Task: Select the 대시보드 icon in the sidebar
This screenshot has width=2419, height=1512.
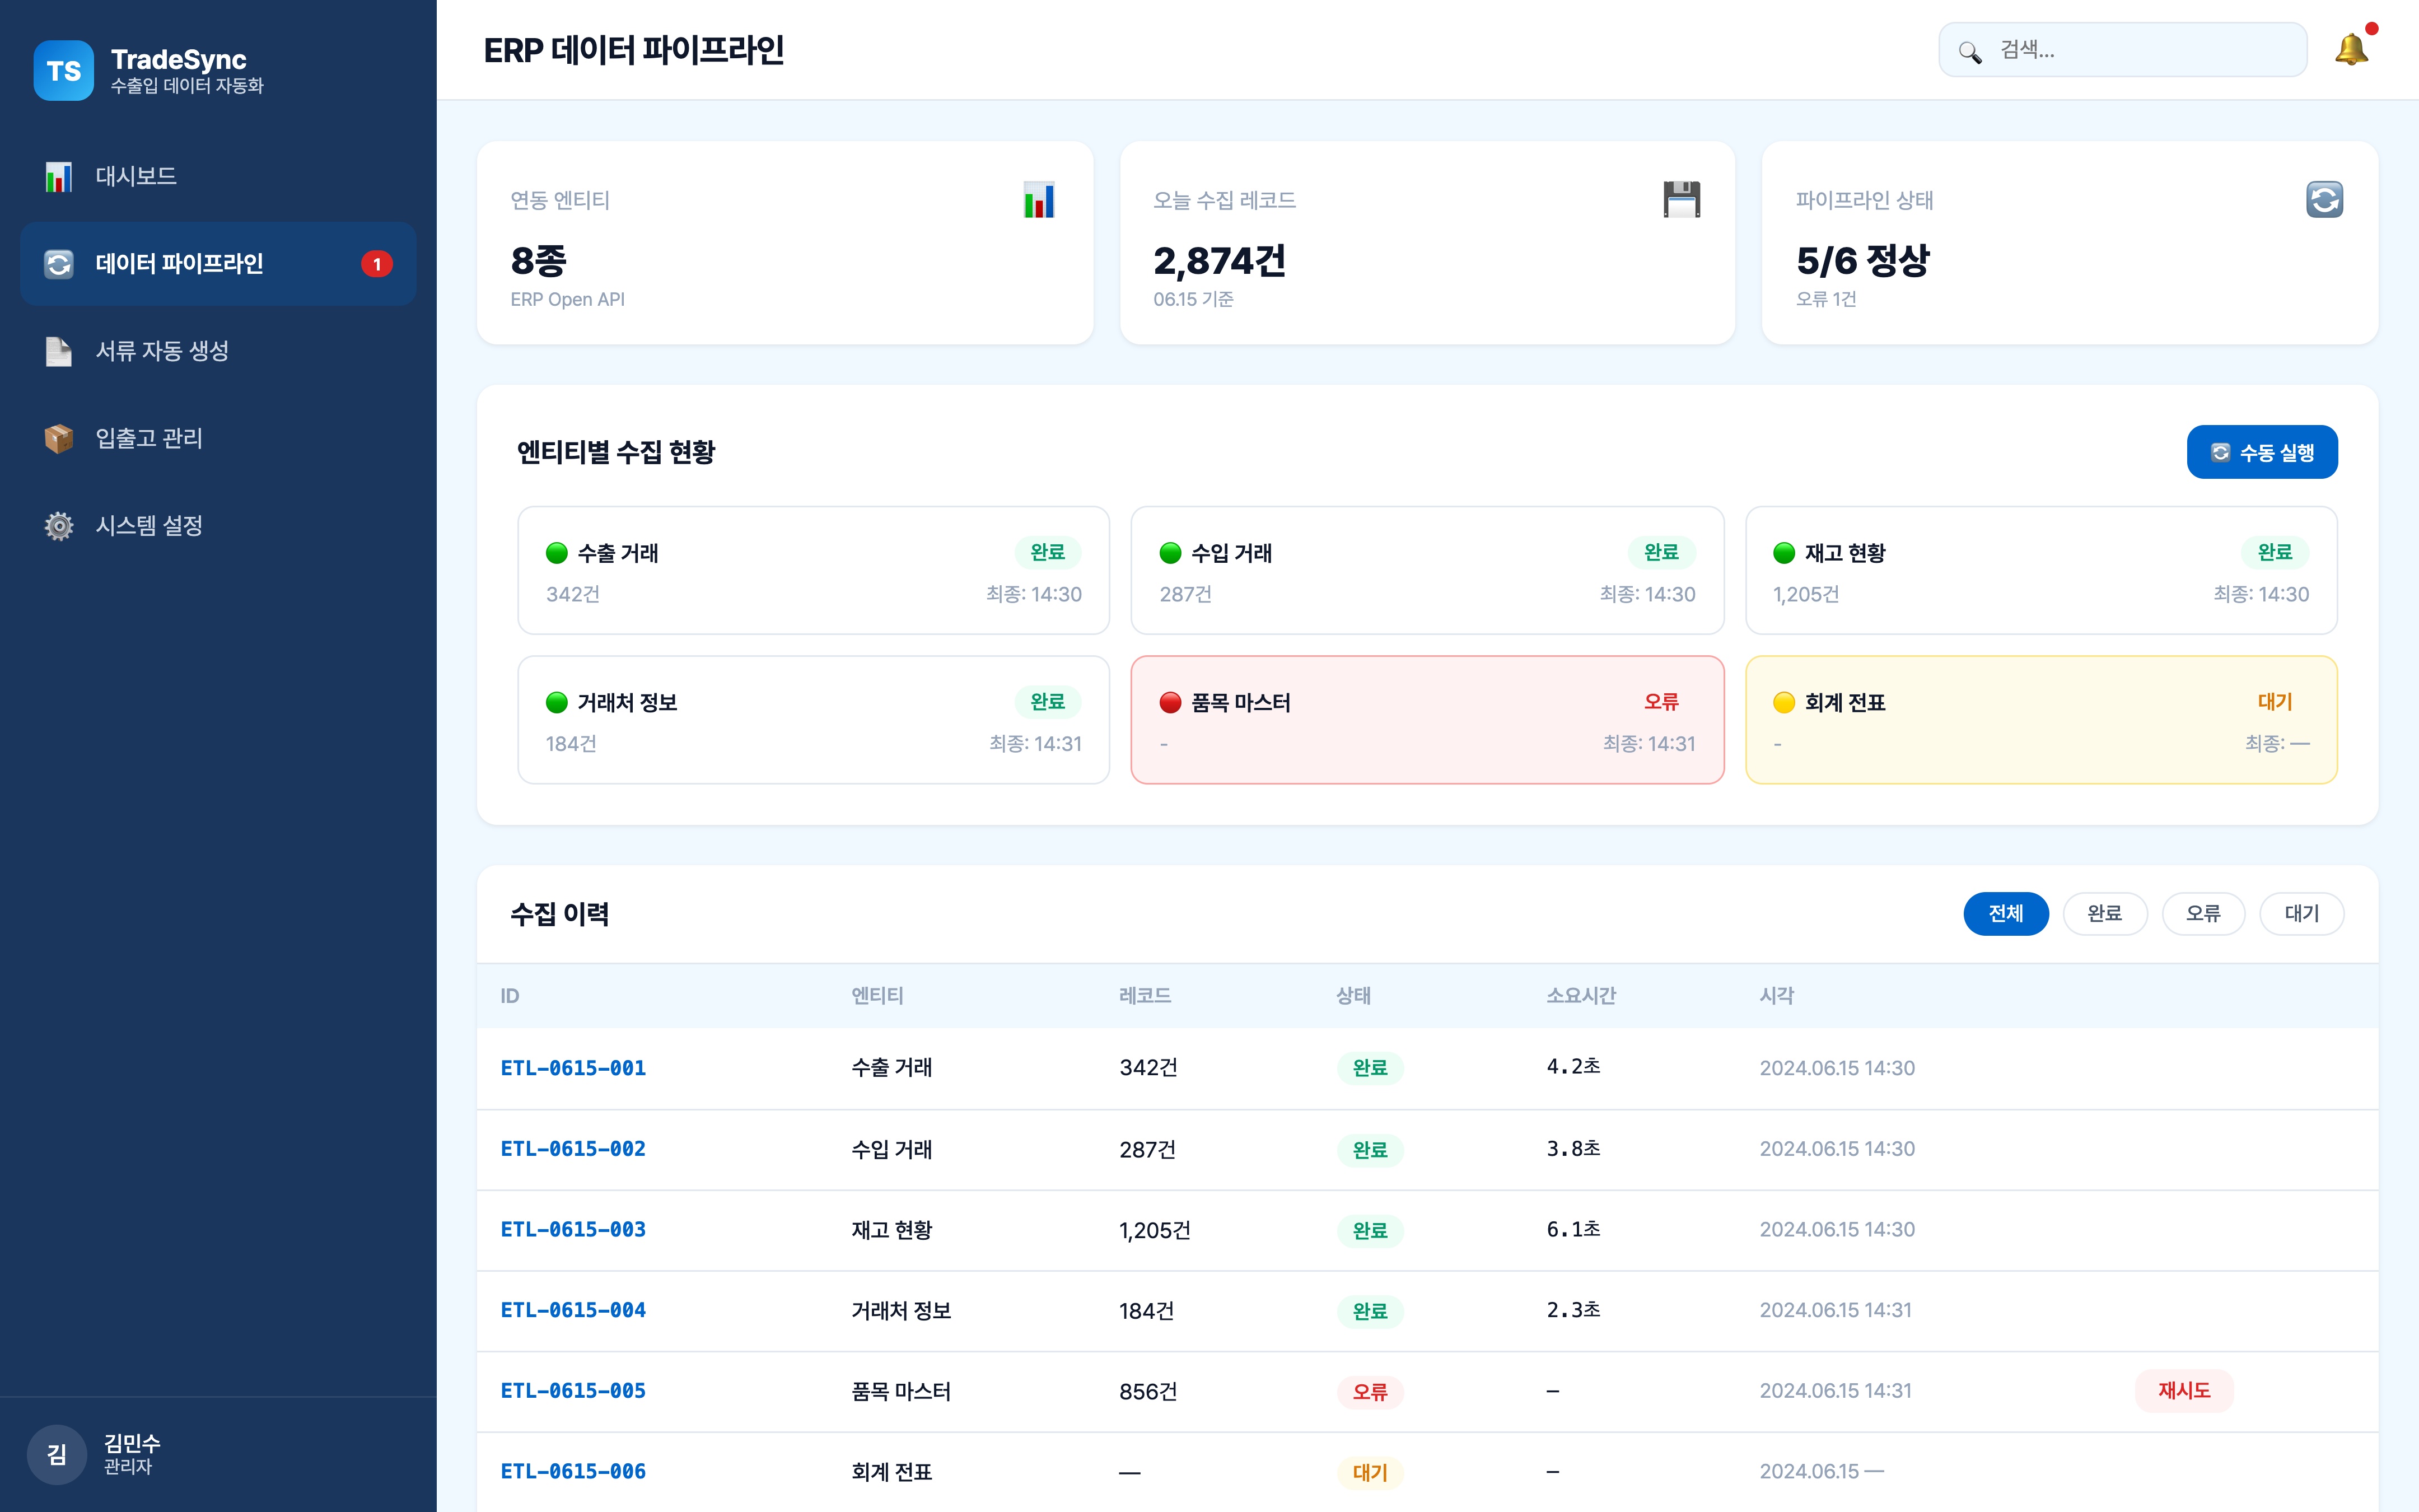Action: [x=58, y=176]
